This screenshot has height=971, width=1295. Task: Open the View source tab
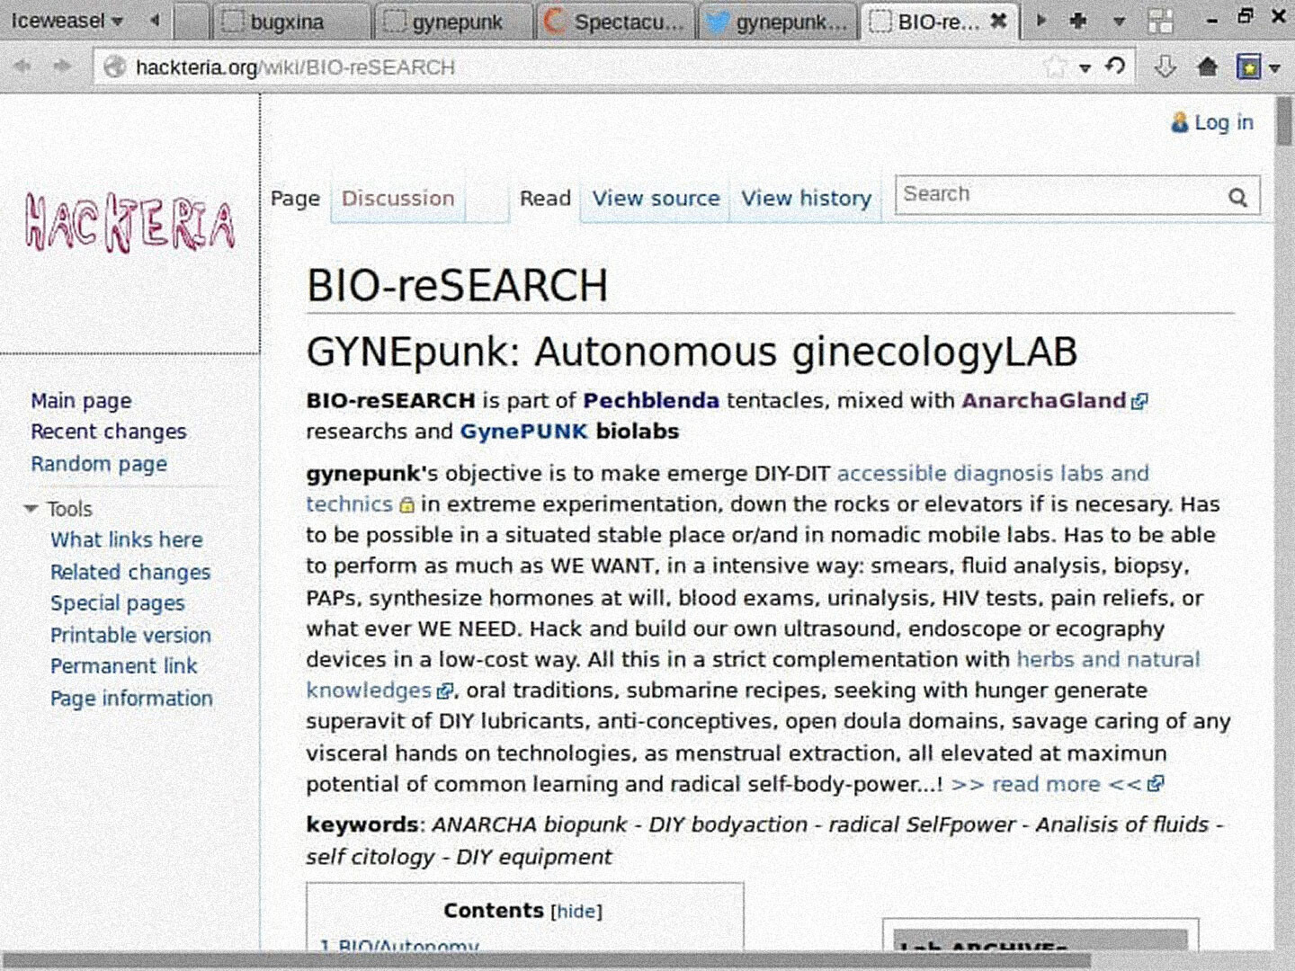click(x=656, y=199)
